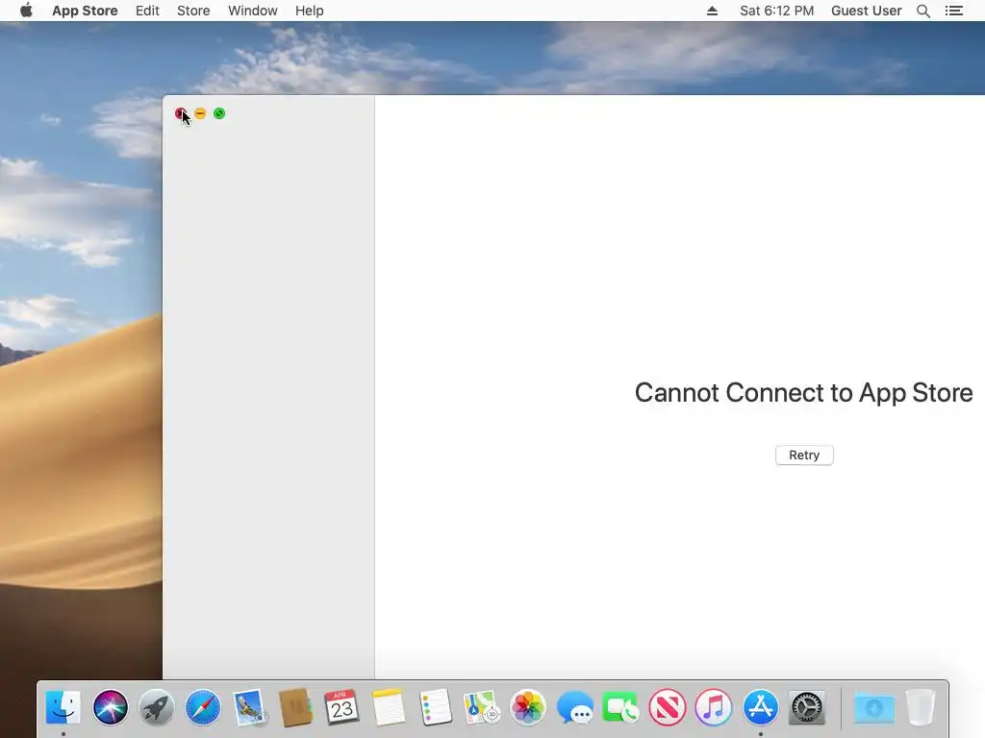This screenshot has height=738, width=985.
Task: Launch Siri from the Dock
Action: [x=110, y=707]
